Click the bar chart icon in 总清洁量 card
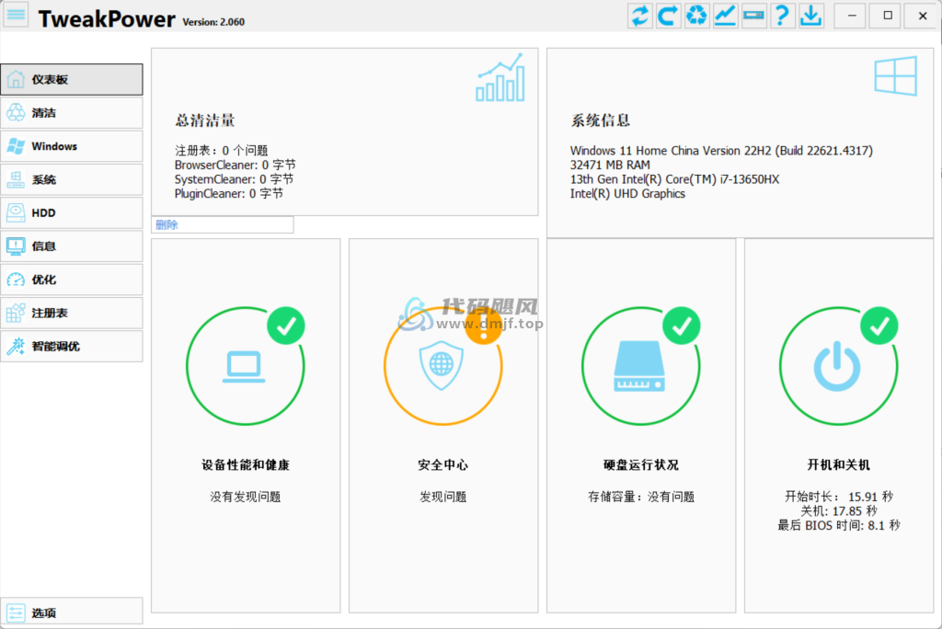942x629 pixels. (x=500, y=77)
